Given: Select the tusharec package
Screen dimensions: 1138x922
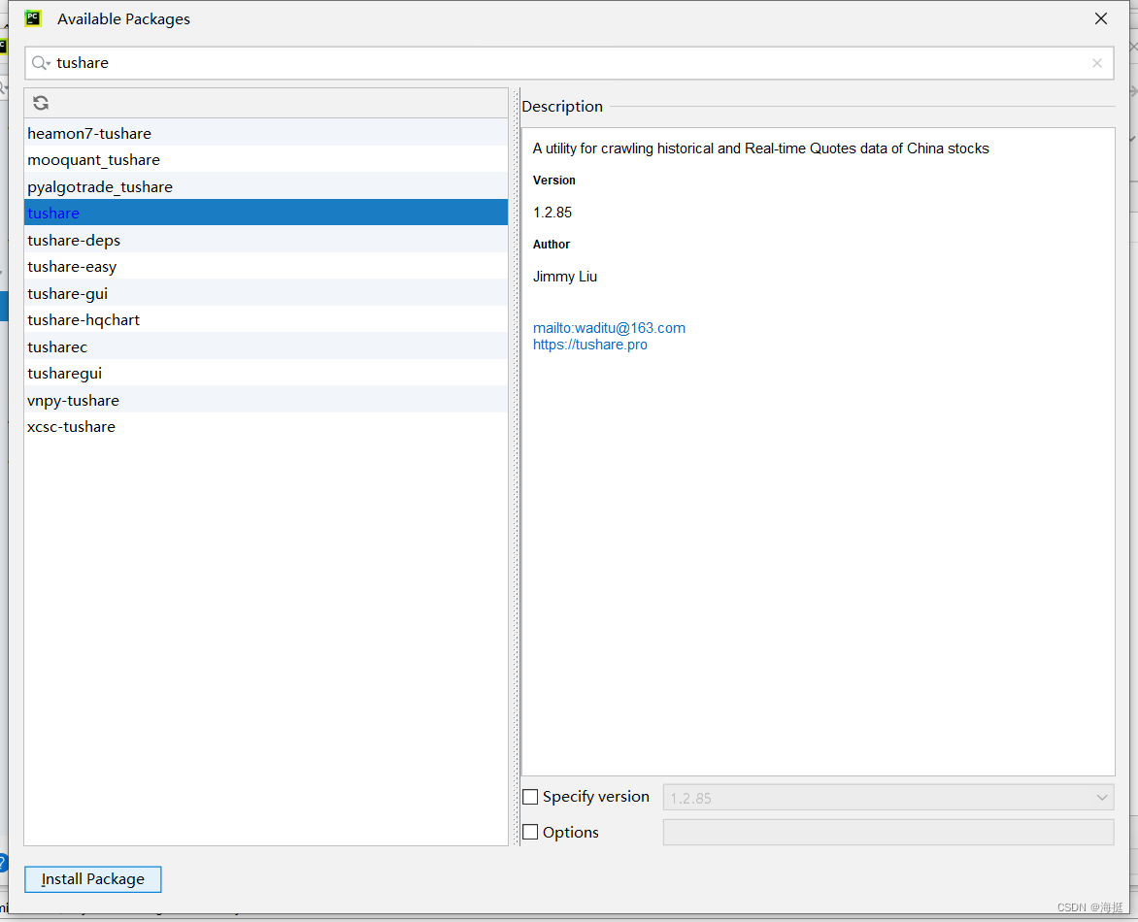Looking at the screenshot, I should point(266,346).
